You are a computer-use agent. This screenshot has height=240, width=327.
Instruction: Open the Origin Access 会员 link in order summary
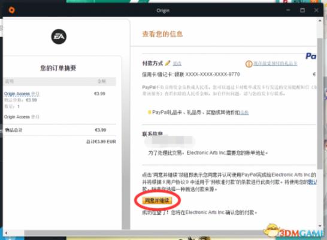pyautogui.click(x=22, y=94)
